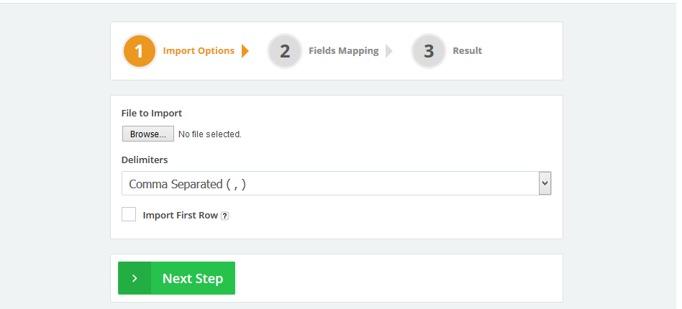The width and height of the screenshot is (682, 309).
Task: Click the File to Import label
Action: 152,113
